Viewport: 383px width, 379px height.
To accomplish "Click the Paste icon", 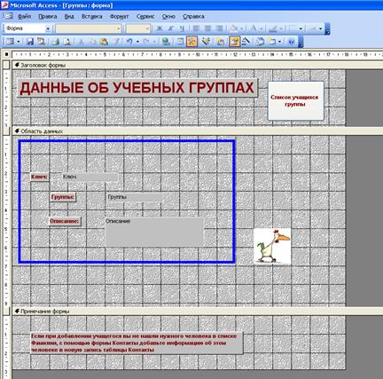I will (x=104, y=42).
